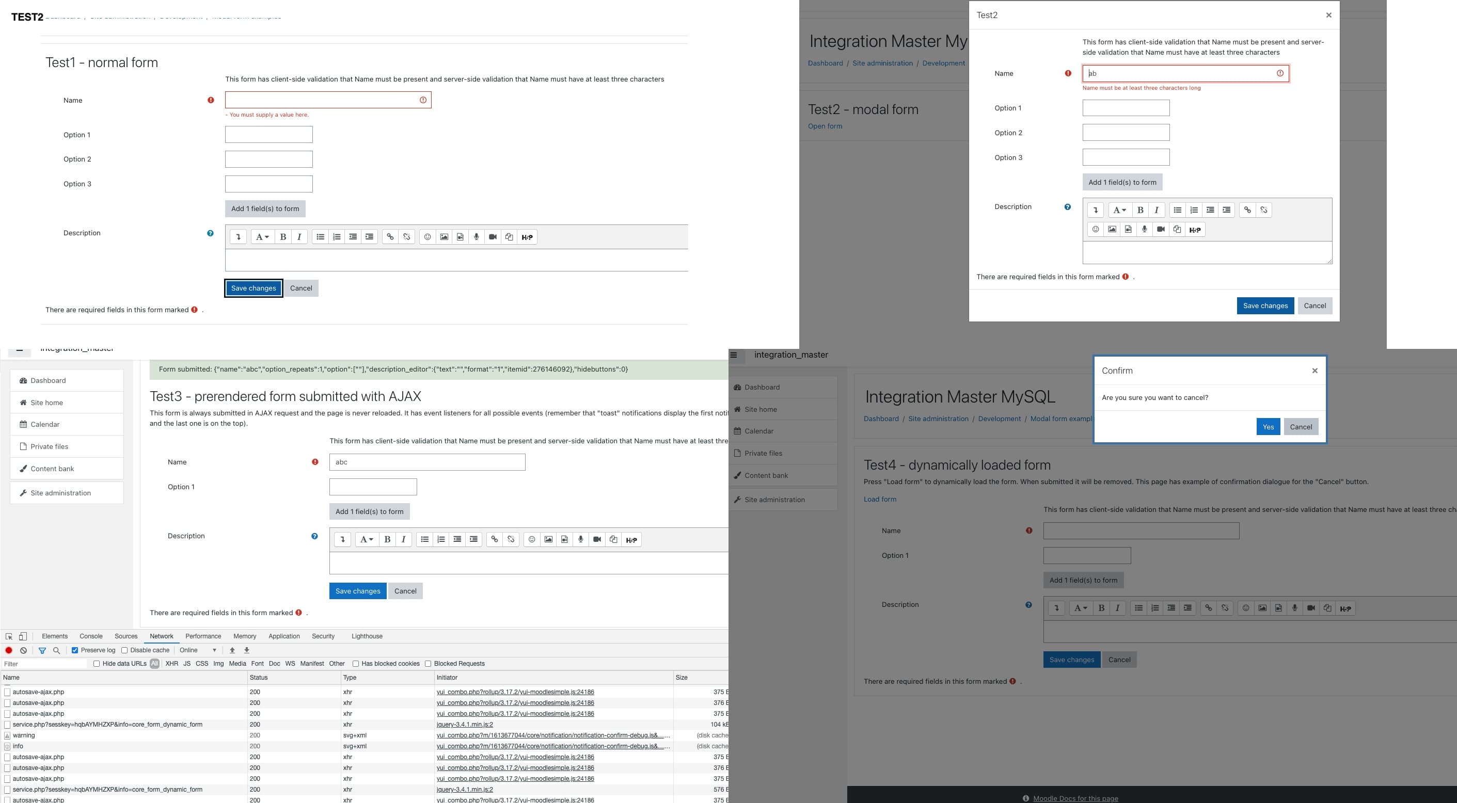
Task: Click the outdent icon in Test3 editor toolbar
Action: click(457, 539)
